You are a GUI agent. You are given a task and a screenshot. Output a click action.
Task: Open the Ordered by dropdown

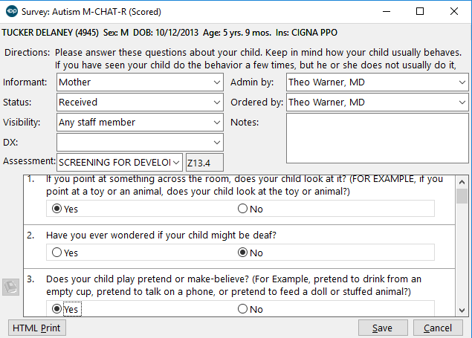tap(462, 103)
